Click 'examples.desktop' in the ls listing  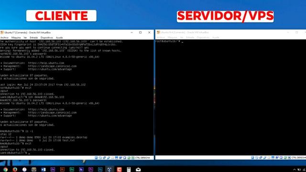75,137
